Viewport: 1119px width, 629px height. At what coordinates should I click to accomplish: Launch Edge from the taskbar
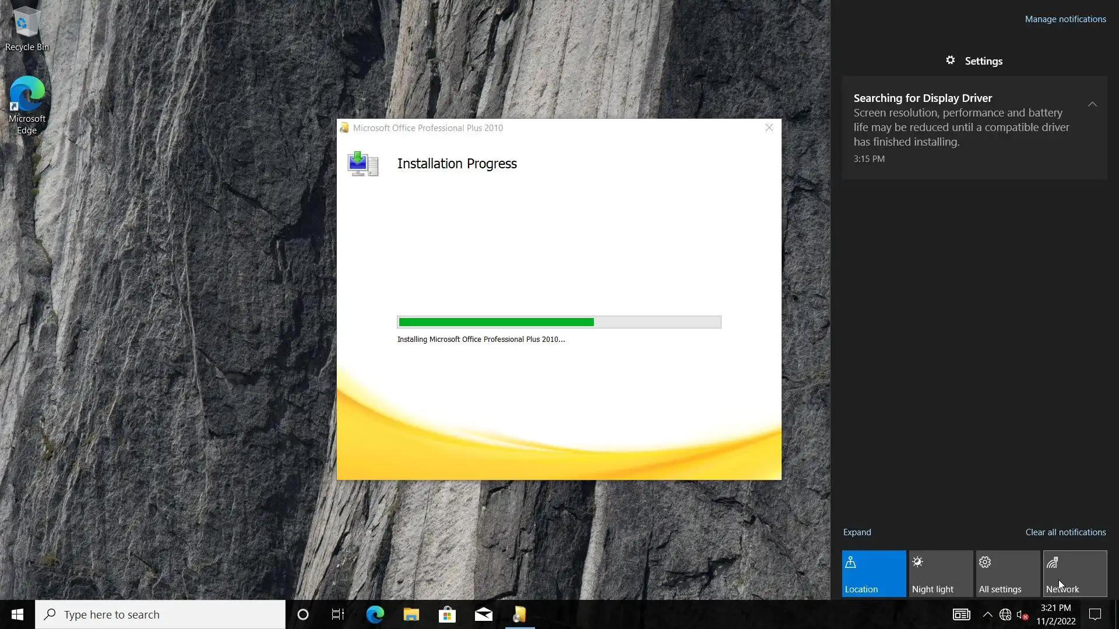pos(375,614)
